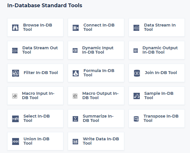This screenshot has width=190, height=153.
Task: Click the In-Database Standard Tools heading
Action: 45,5
